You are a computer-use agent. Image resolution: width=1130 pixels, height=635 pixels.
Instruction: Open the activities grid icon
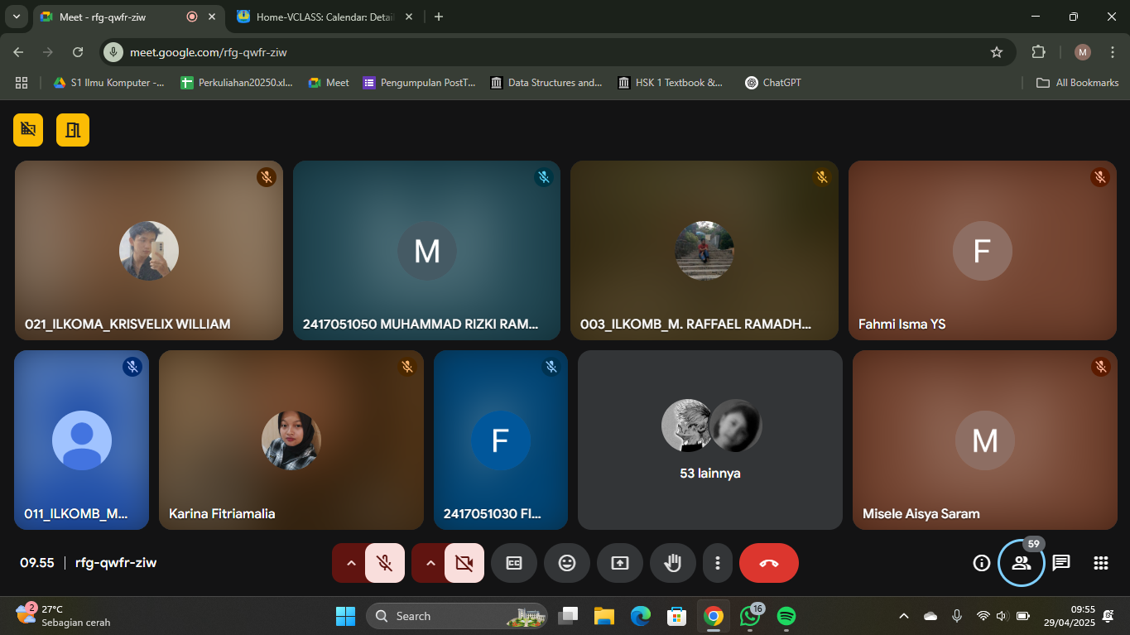[x=1101, y=563]
